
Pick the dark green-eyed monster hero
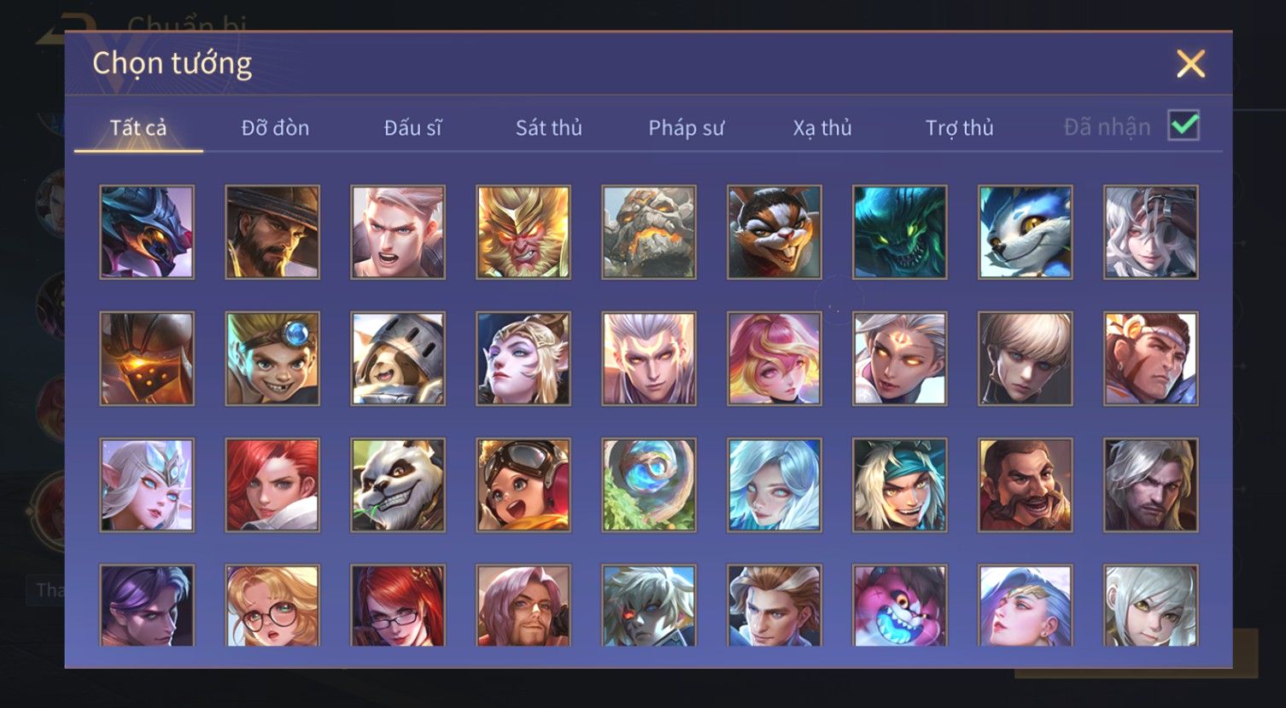pyautogui.click(x=900, y=232)
